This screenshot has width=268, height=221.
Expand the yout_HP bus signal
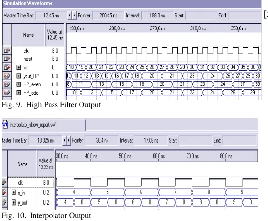click(19, 76)
